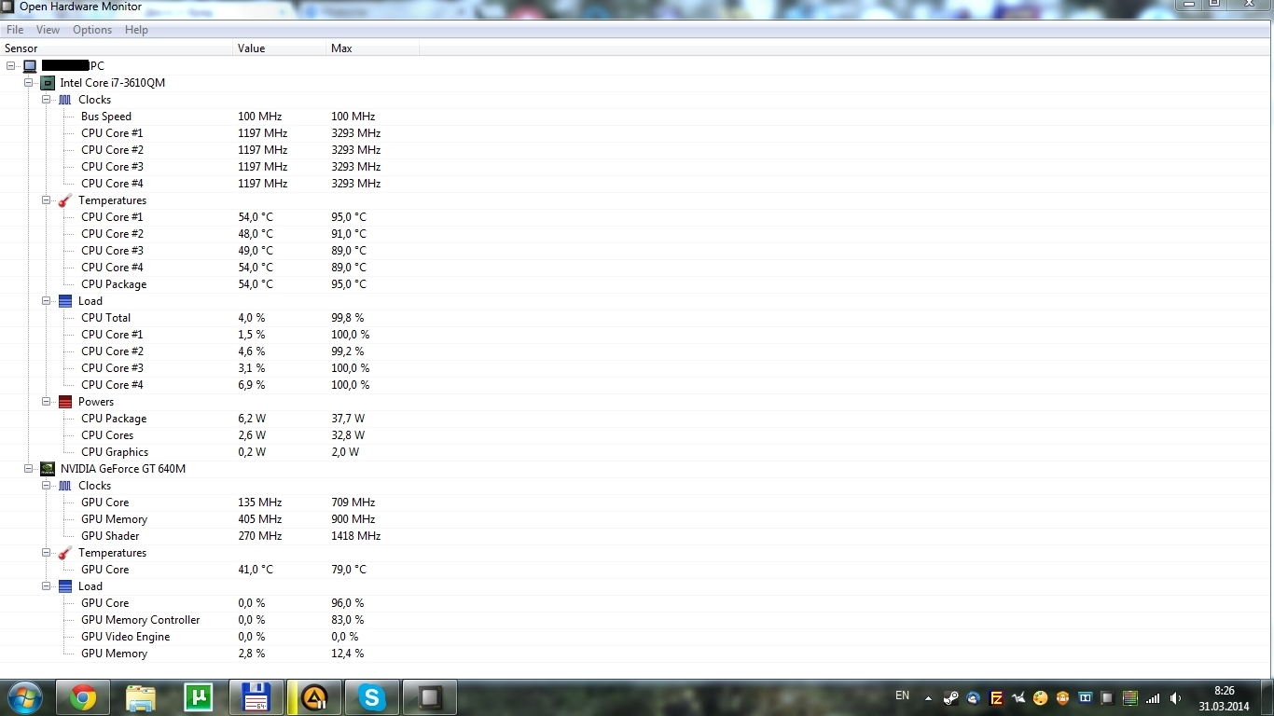This screenshot has height=716, width=1274.
Task: Collapse the GPU Clocks group
Action: pyautogui.click(x=47, y=486)
